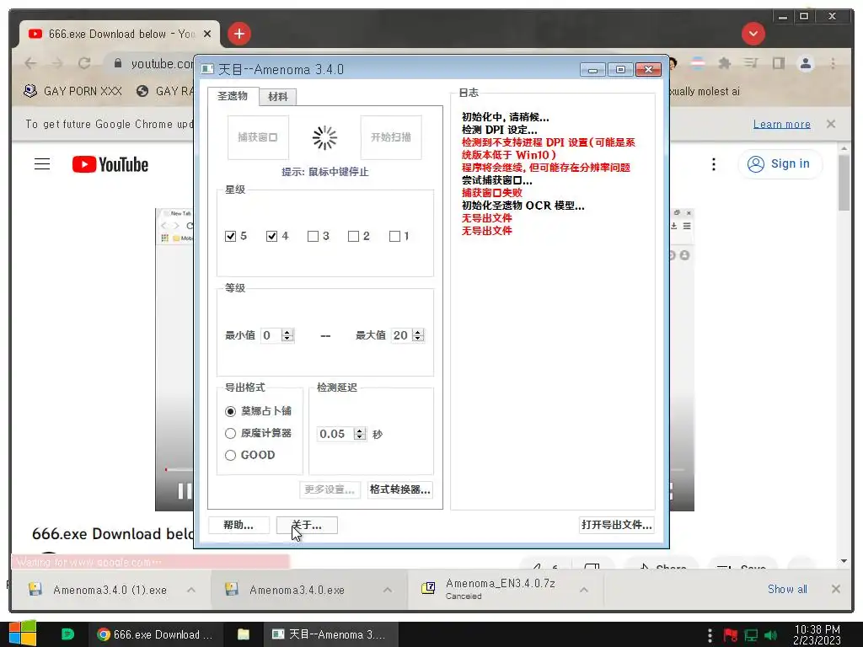
Task: Expand Amenoma3.4.0.exe download options
Action: [388, 590]
